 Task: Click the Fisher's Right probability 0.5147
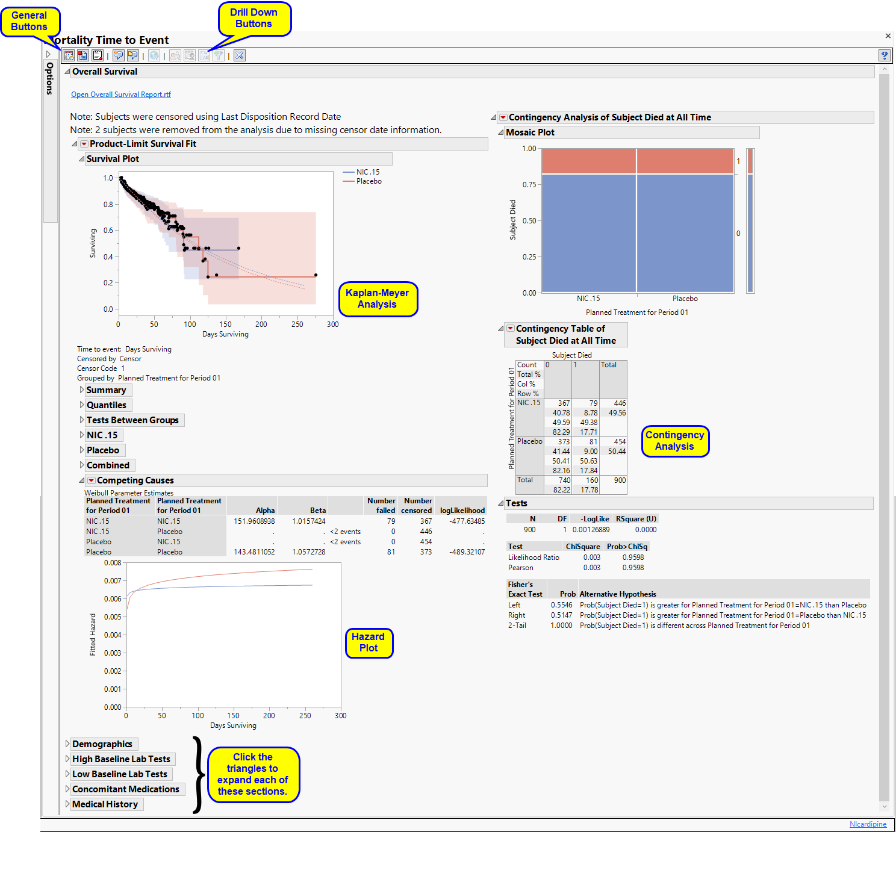561,615
